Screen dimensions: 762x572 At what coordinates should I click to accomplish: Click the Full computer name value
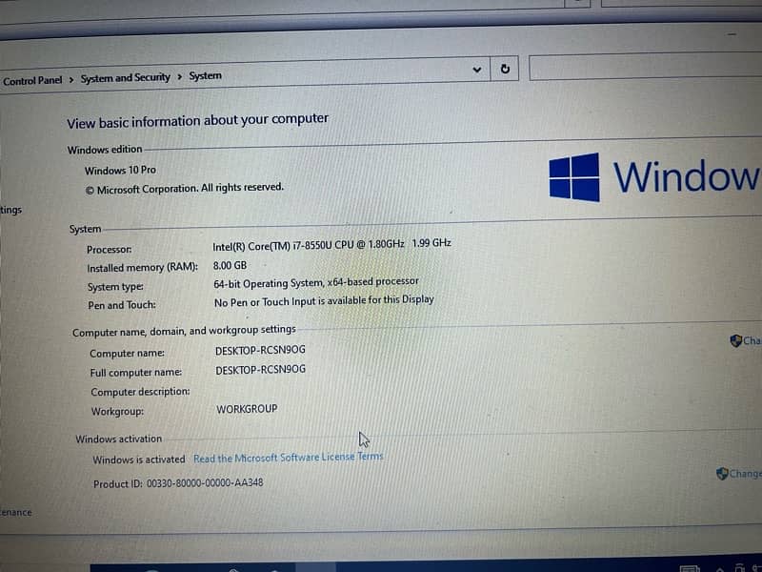tap(260, 370)
